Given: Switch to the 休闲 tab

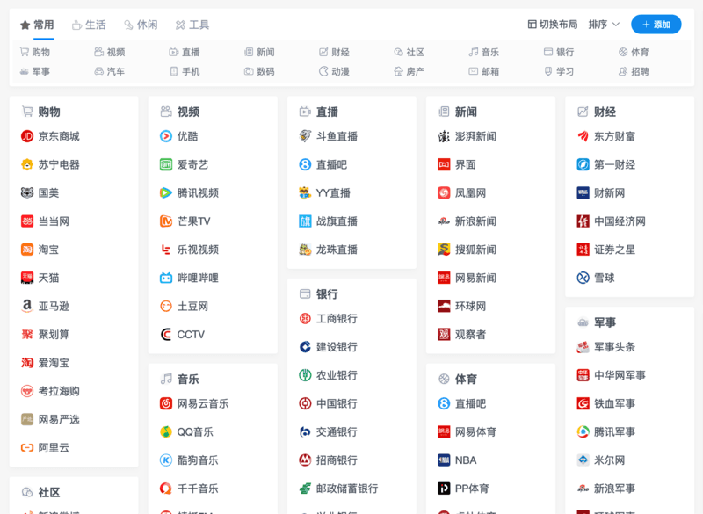Looking at the screenshot, I should [x=141, y=25].
